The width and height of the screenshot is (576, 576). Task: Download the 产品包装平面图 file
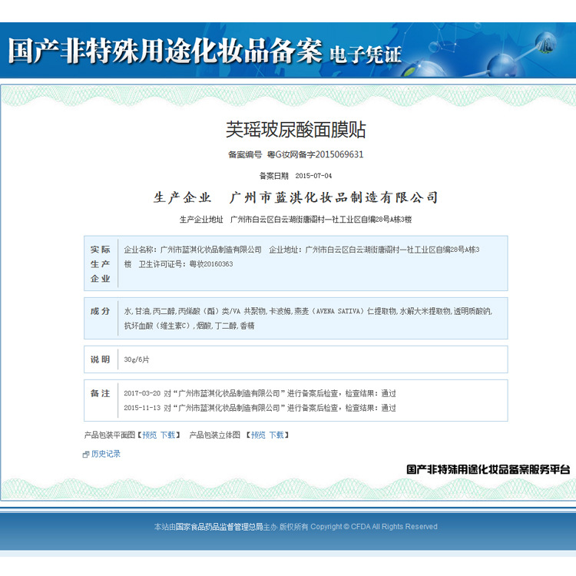click(167, 435)
